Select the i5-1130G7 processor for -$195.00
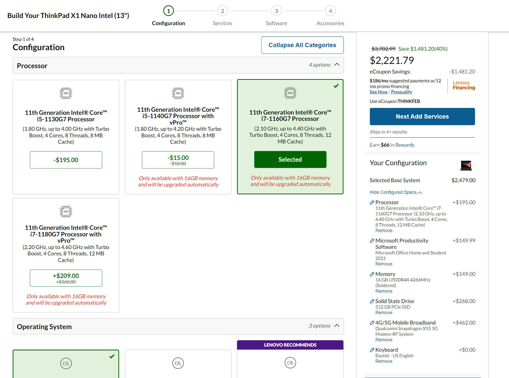509x378 pixels. click(66, 160)
